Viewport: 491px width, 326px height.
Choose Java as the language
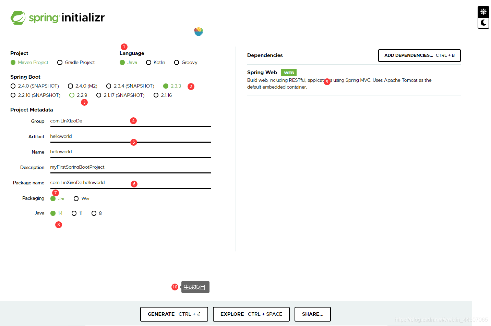click(129, 62)
